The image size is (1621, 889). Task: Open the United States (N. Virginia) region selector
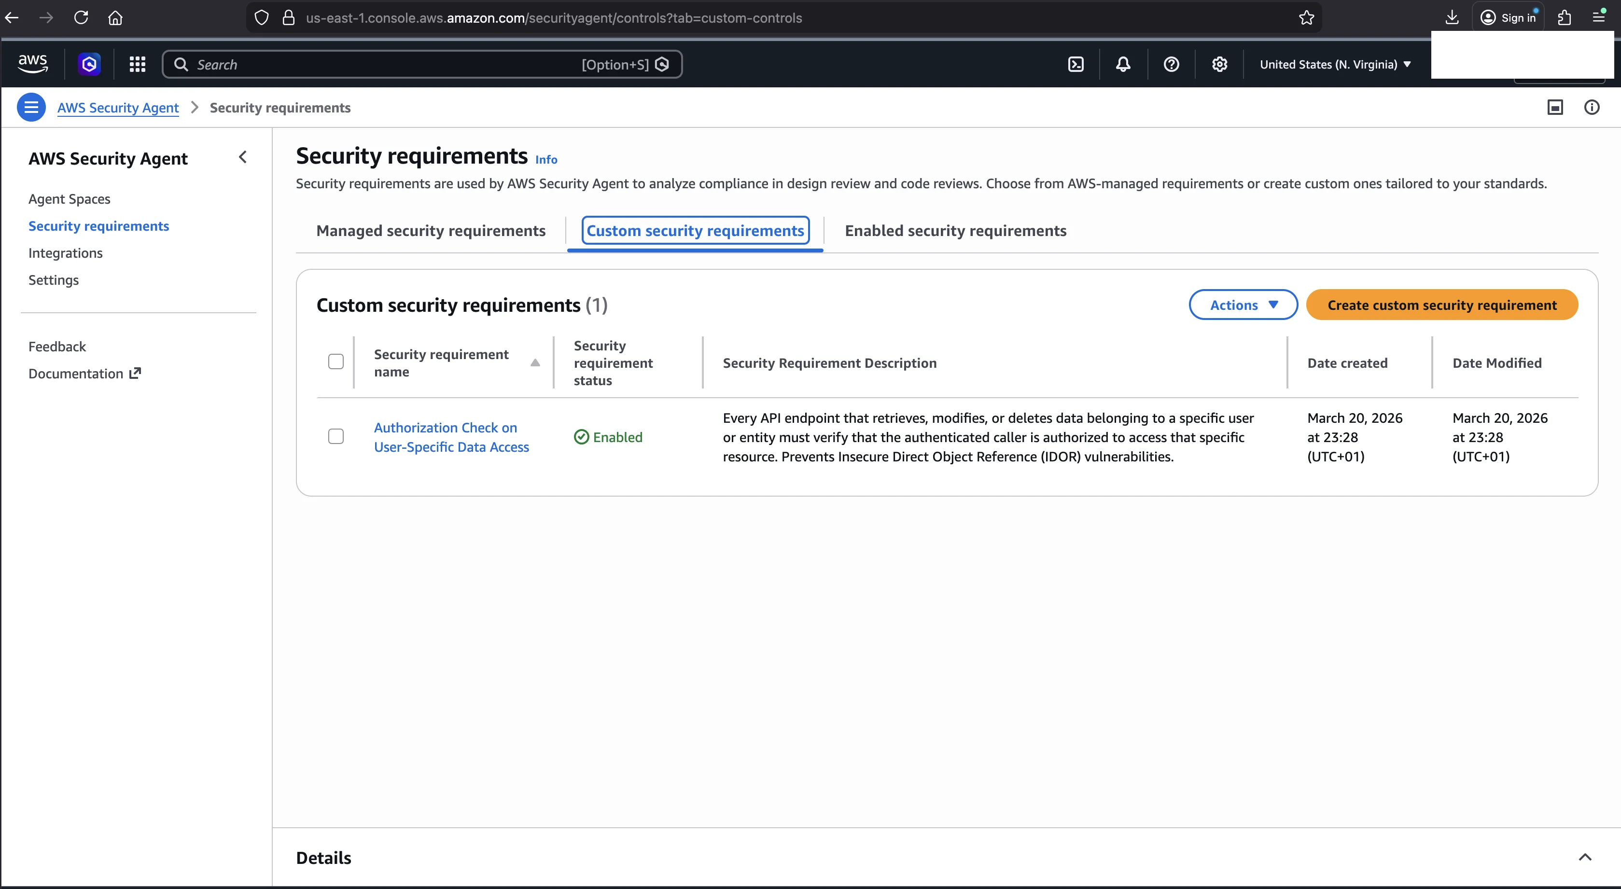pyautogui.click(x=1335, y=64)
